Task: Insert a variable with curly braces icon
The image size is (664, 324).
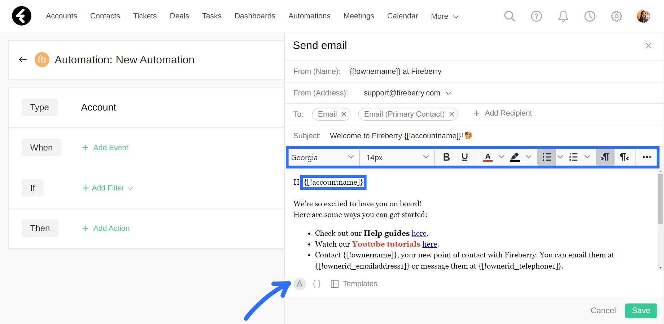Action: click(317, 284)
